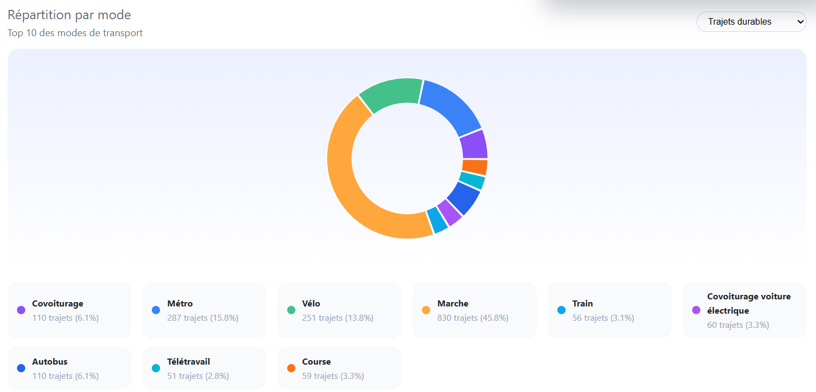Select the Train legend card
Image resolution: width=816 pixels, height=392 pixels.
tap(609, 310)
